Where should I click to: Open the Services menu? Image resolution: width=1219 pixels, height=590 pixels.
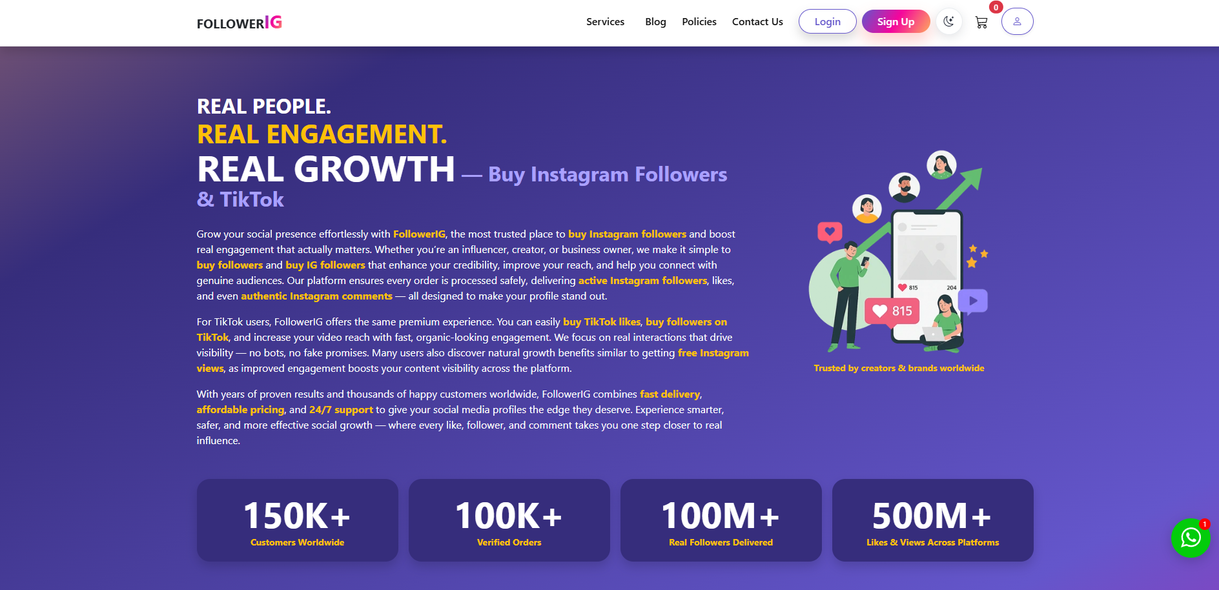click(605, 21)
